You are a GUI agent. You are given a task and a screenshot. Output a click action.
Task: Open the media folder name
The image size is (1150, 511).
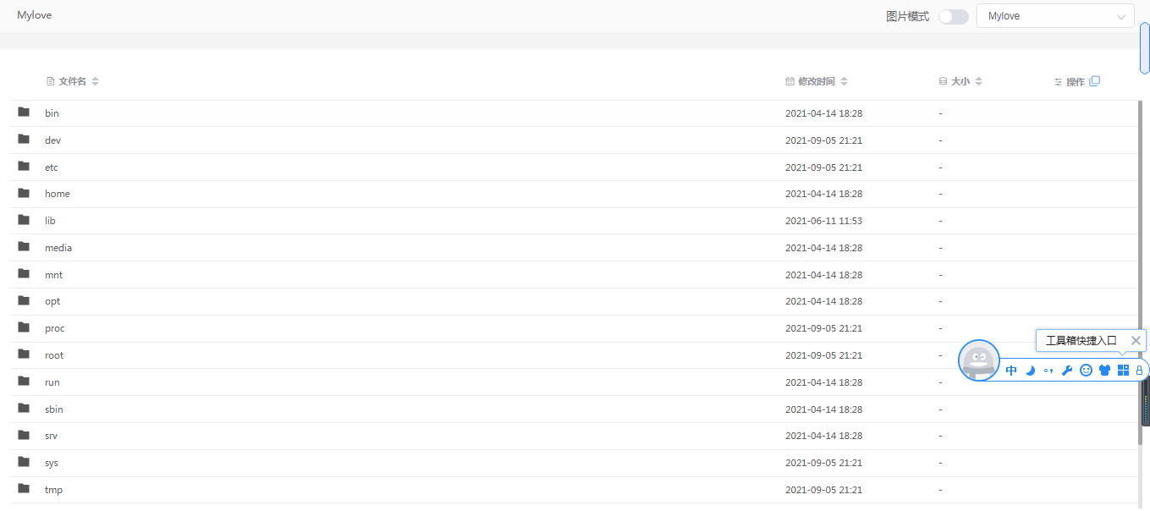point(58,247)
